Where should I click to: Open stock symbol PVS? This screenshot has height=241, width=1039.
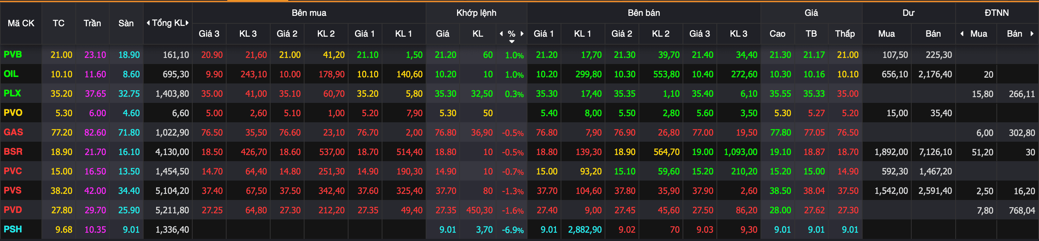pos(13,190)
